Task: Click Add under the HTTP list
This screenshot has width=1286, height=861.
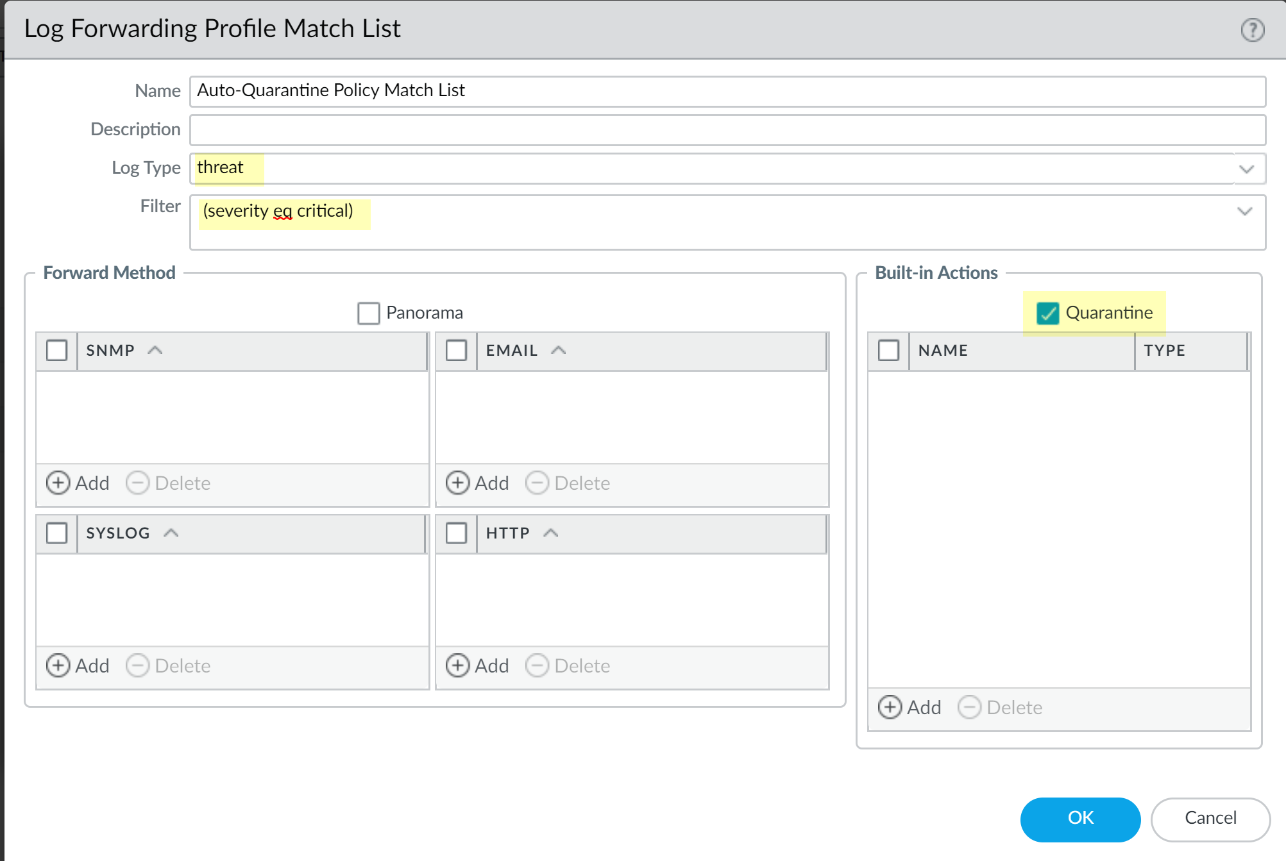Action: [x=478, y=665]
